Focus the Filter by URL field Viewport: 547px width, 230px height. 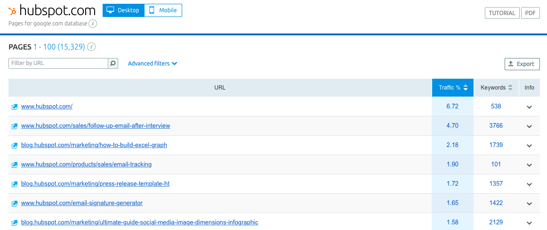[x=58, y=64]
